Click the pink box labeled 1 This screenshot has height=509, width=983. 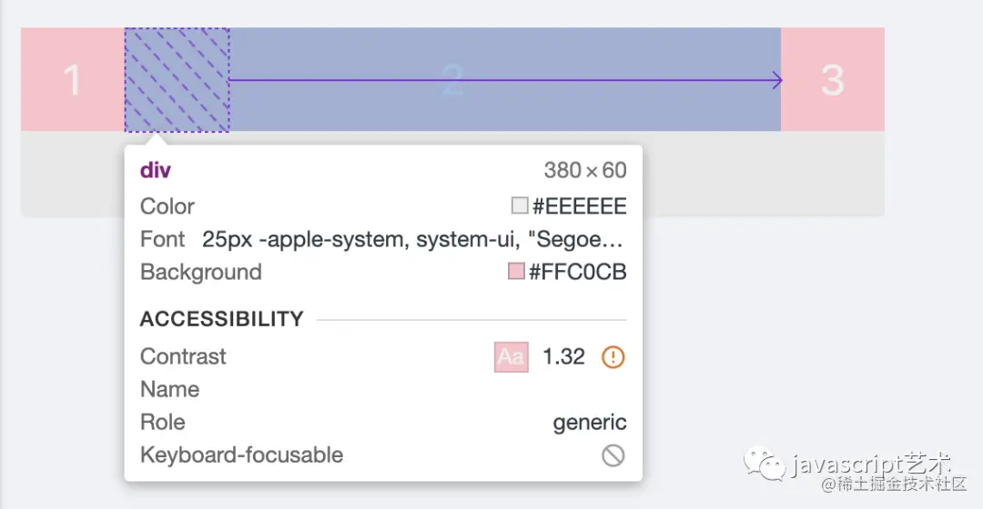point(73,79)
